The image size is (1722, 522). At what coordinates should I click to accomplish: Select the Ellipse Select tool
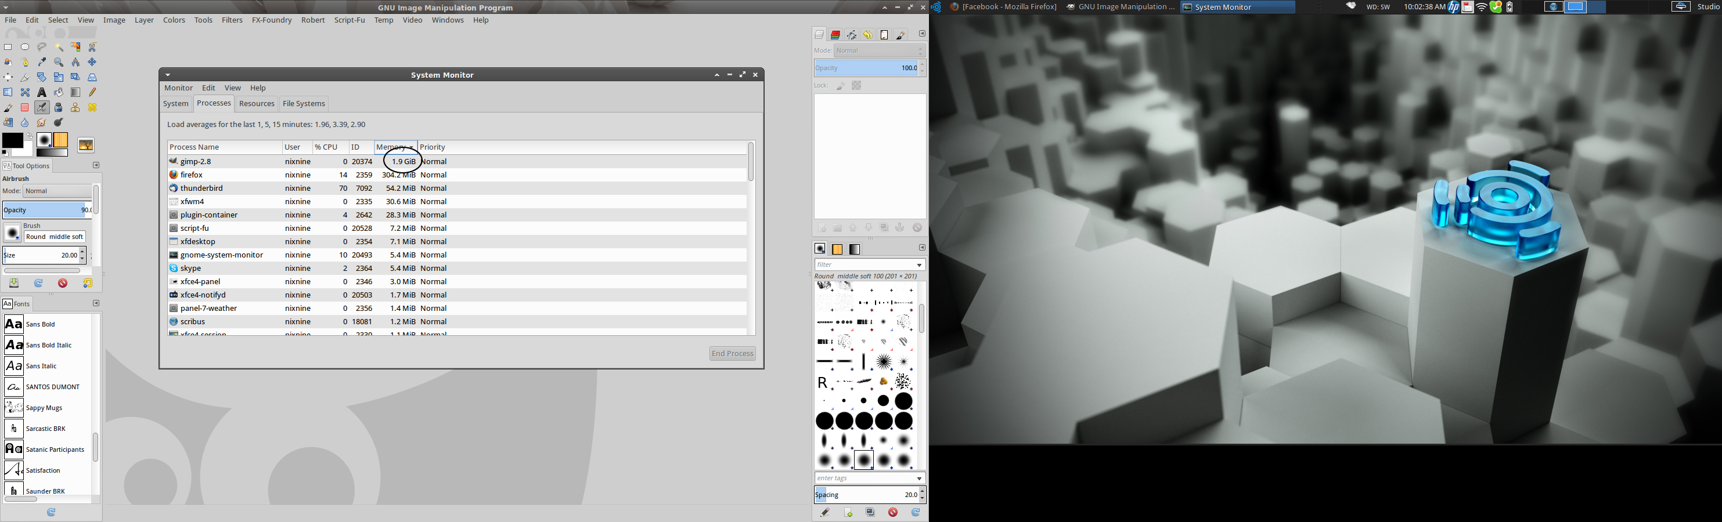[25, 48]
